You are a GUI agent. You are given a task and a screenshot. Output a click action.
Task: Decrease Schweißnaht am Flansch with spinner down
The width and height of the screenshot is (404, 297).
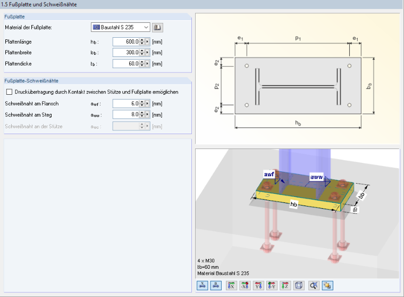142,105
